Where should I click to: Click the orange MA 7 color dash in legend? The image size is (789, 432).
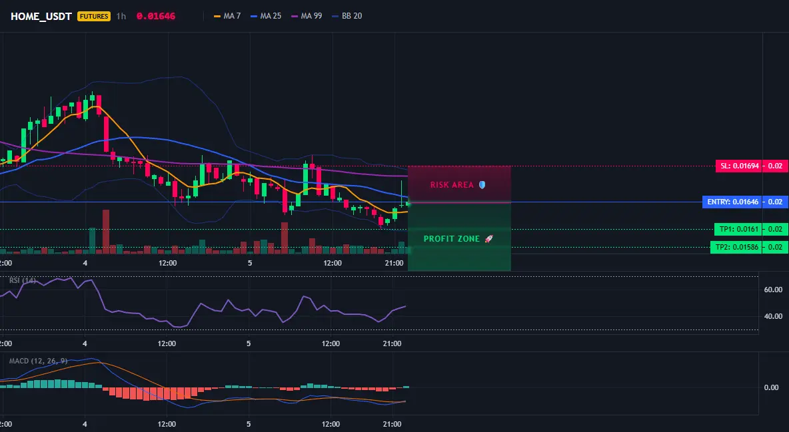(217, 16)
